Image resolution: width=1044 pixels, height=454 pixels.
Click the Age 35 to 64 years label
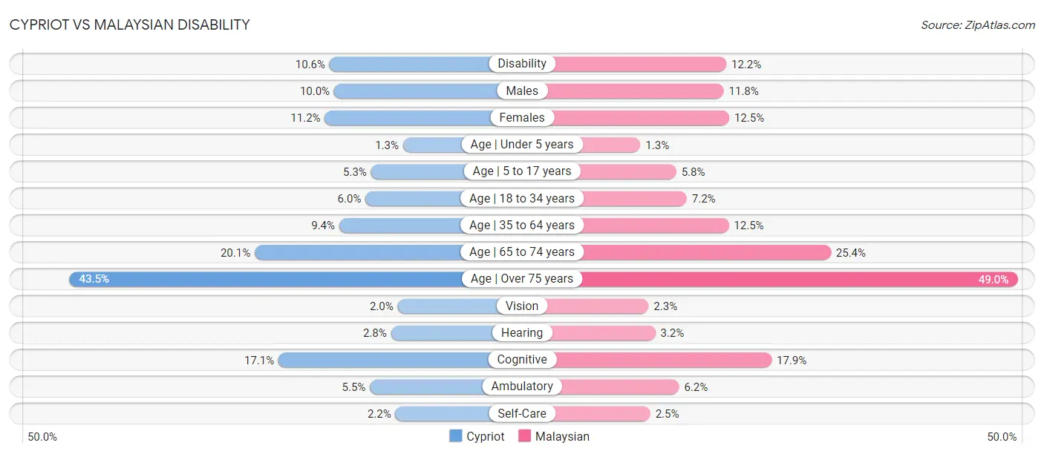tap(522, 225)
